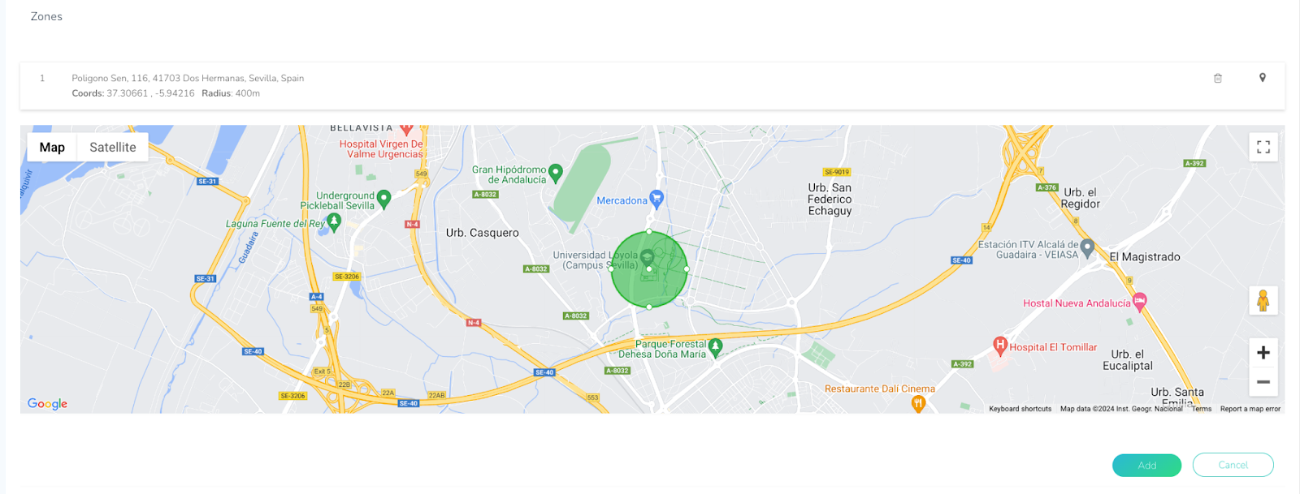Screen dimensions: 1300x494
Task: Locate zone 1 using the pin icon
Action: 1262,78
